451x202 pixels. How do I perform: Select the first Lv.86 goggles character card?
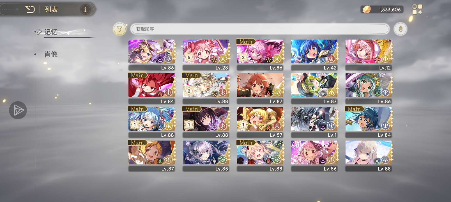152,55
